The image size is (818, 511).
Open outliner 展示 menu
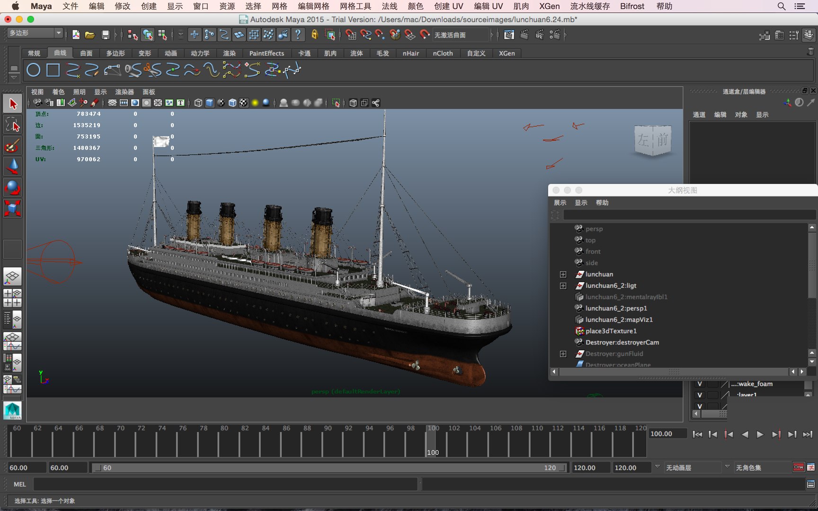tap(560, 203)
